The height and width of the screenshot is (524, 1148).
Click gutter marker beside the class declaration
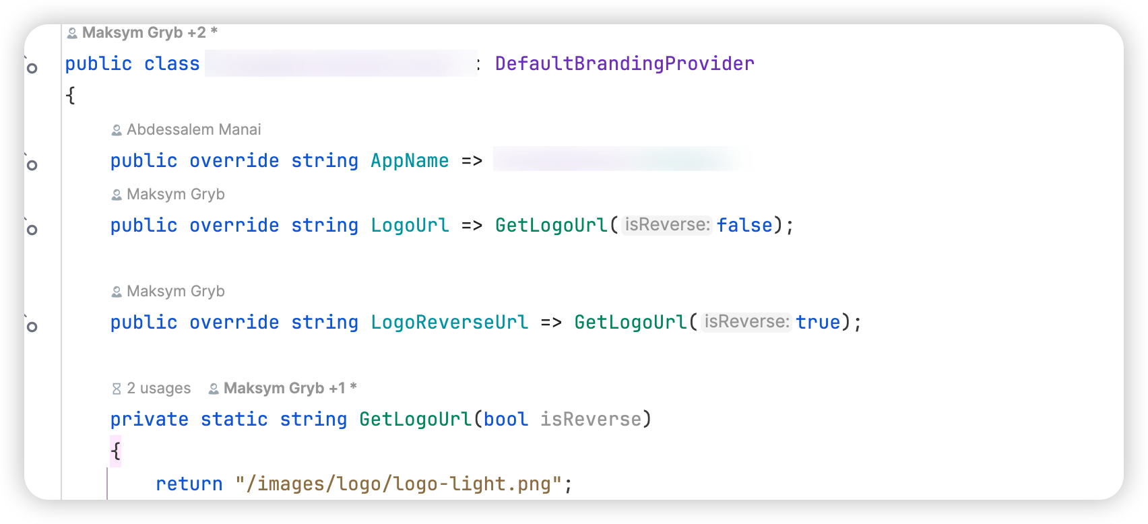click(32, 67)
